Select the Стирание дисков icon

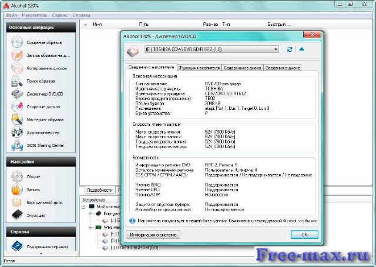coord(17,106)
